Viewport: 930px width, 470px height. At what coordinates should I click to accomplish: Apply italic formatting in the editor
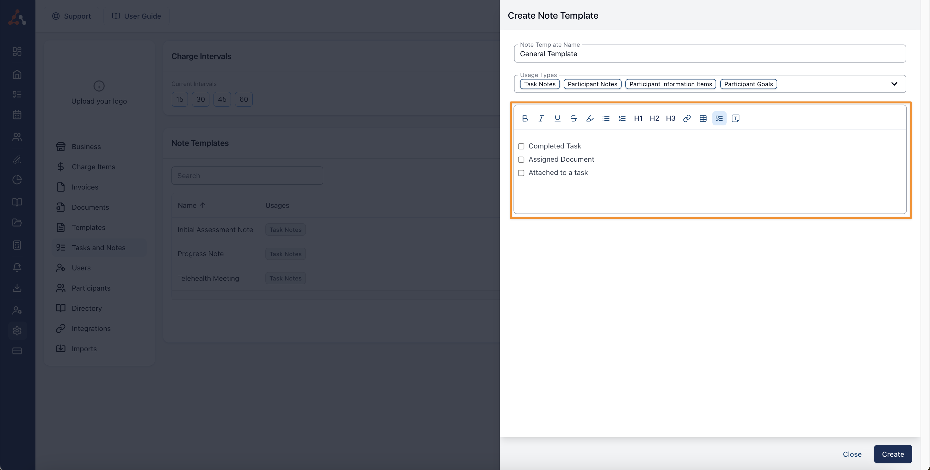(541, 118)
